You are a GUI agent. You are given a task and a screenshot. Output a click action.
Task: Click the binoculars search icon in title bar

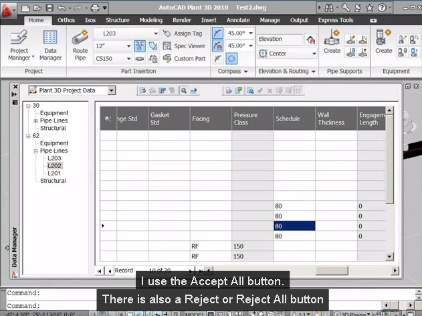[x=329, y=8]
